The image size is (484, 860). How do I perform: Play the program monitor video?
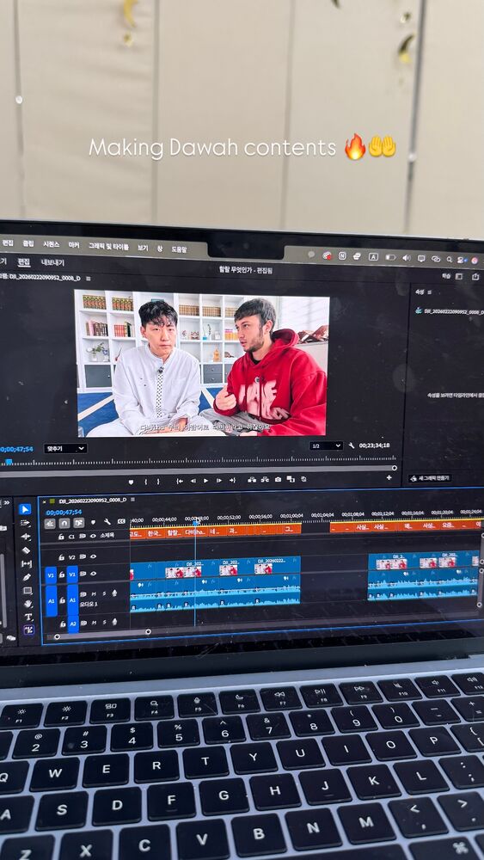pos(205,481)
